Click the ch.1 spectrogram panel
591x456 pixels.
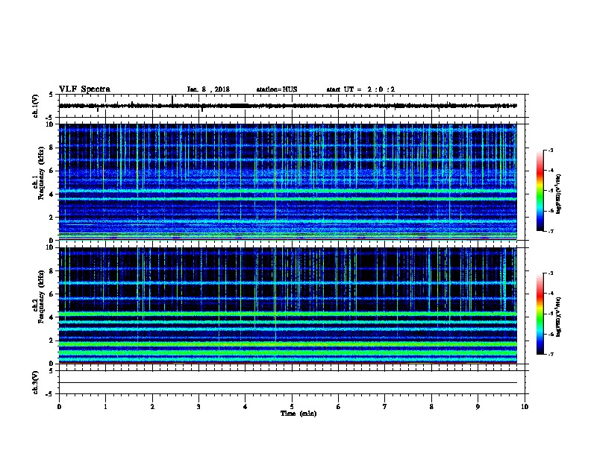(288, 182)
